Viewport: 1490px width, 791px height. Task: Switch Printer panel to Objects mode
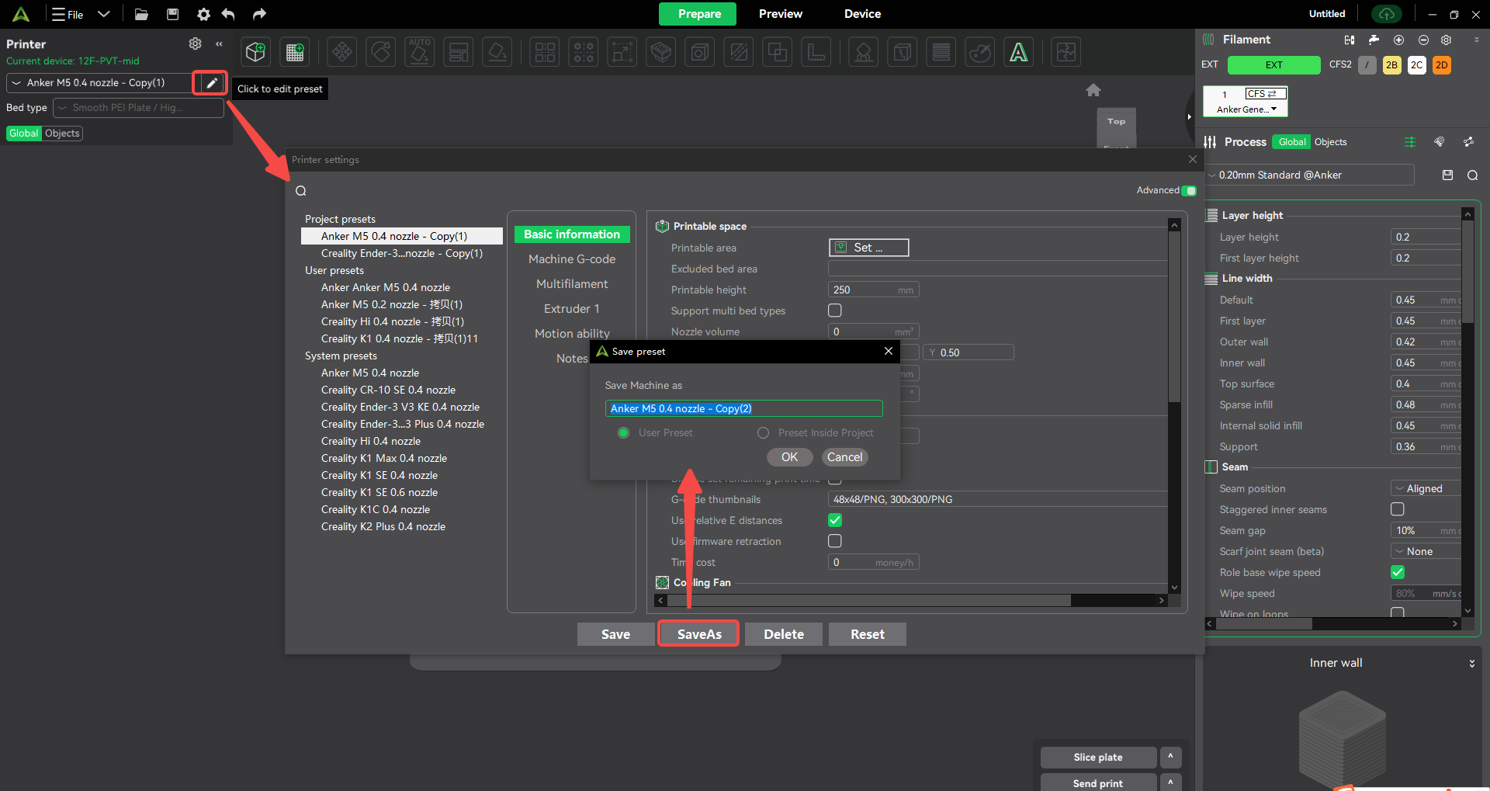(62, 134)
